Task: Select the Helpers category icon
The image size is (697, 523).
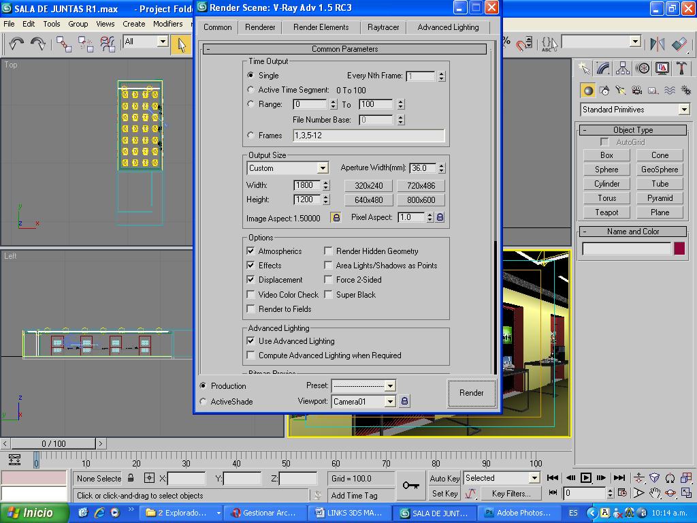Action: click(x=653, y=91)
